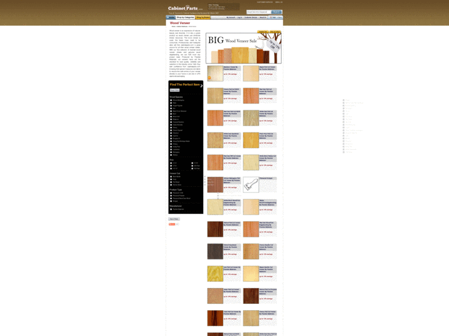Check the Flexible Materials manufacturer filter
449x336 pixels.
[x=171, y=210]
